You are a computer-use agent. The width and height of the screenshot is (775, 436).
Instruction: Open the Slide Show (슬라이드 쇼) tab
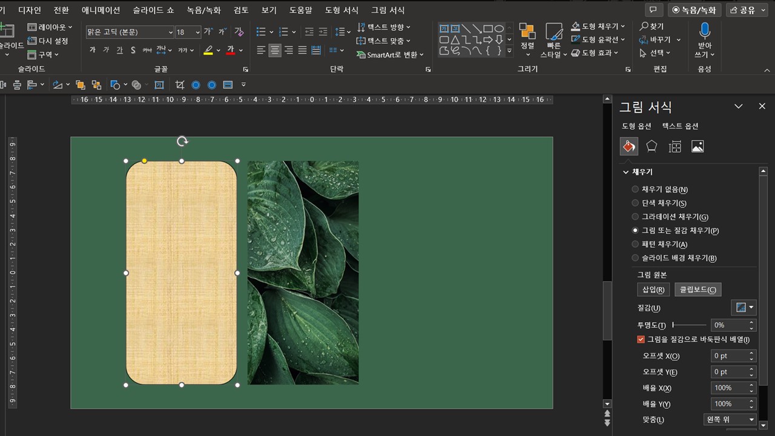point(153,10)
